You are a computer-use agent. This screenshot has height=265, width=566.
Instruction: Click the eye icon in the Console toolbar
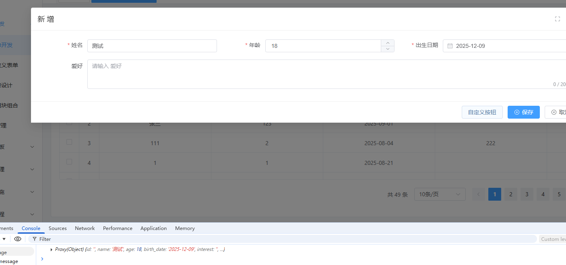pos(18,239)
